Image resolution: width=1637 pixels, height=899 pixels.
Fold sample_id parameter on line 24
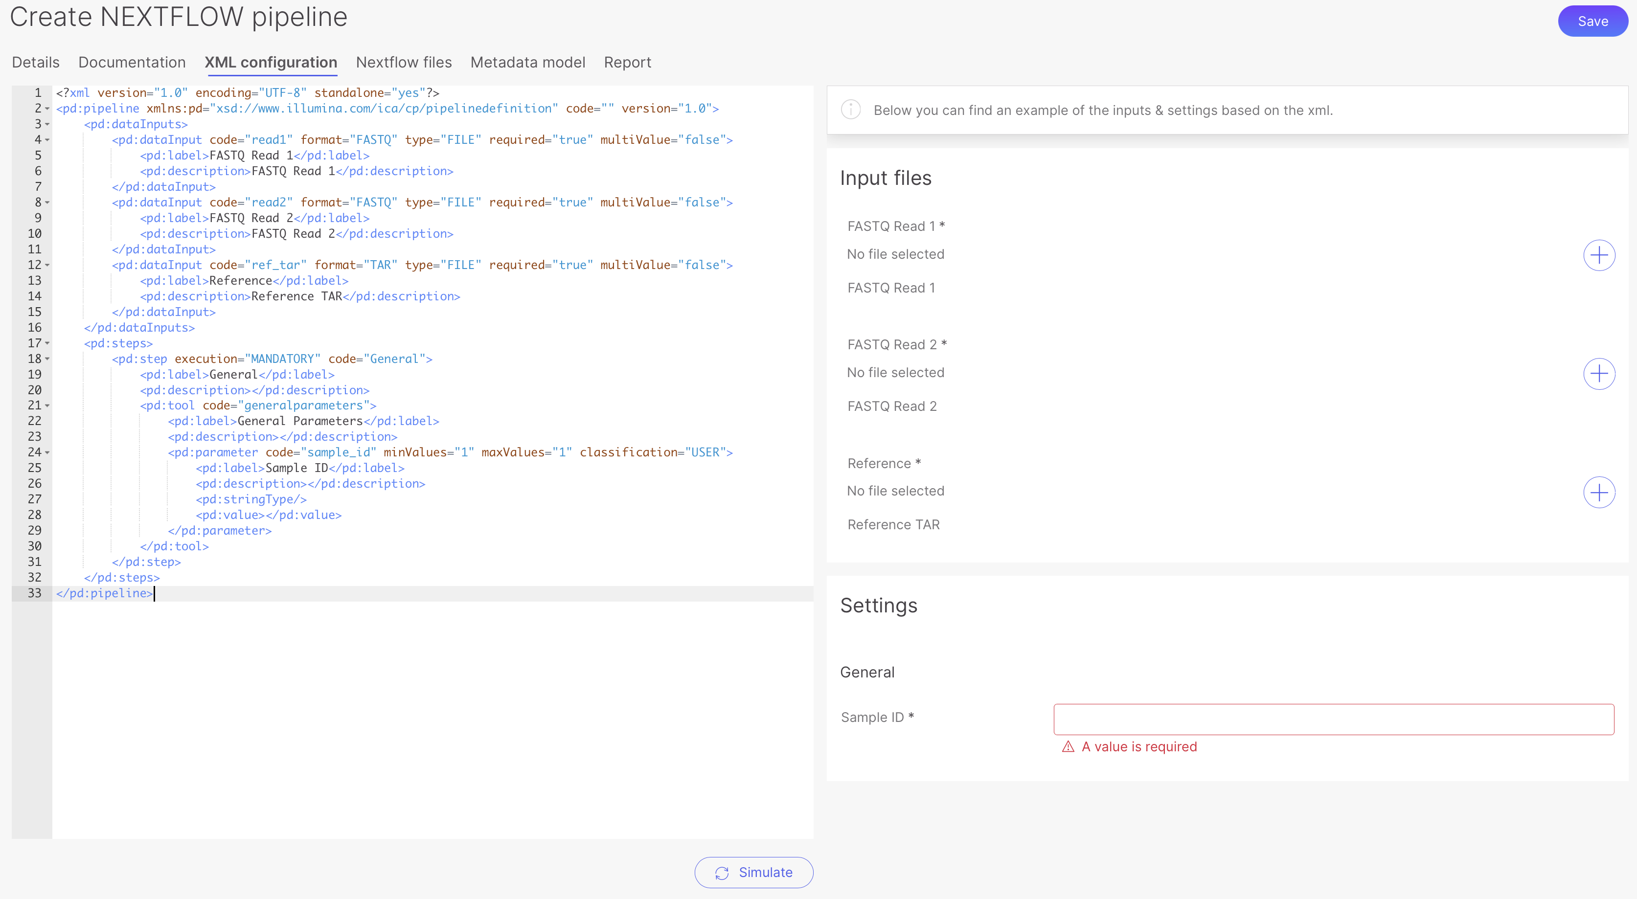point(47,452)
